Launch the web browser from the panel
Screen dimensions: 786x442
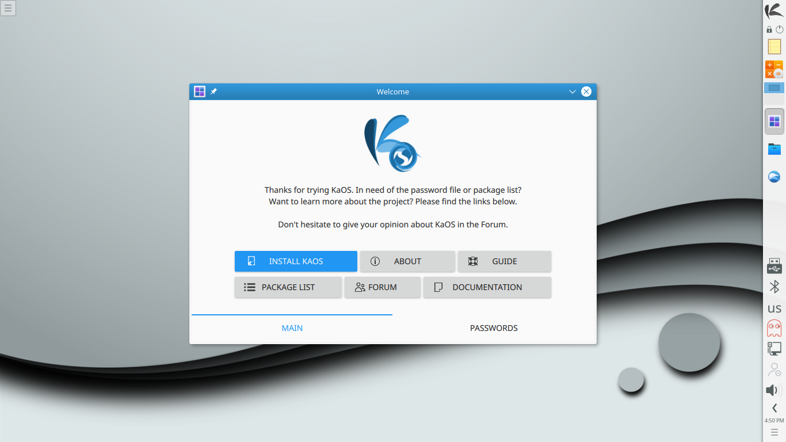(x=774, y=177)
